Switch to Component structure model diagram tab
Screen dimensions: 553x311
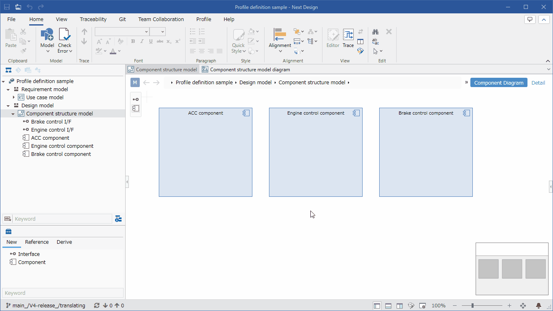(246, 70)
